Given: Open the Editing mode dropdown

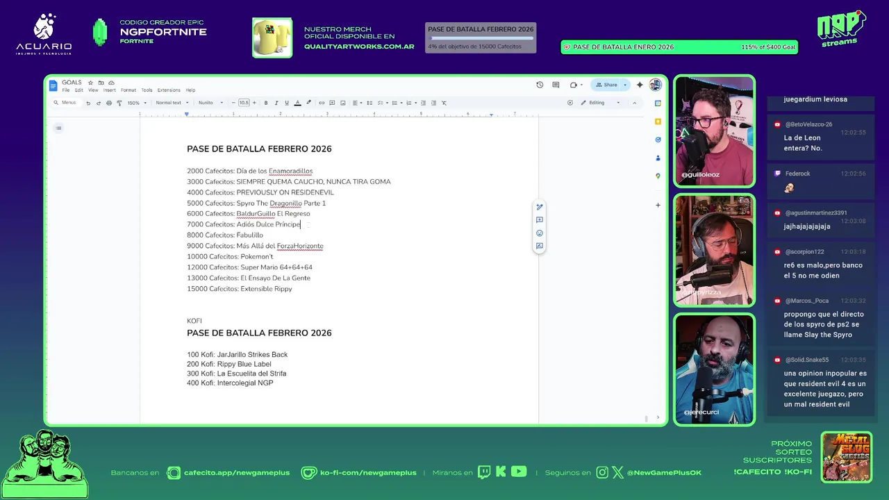Looking at the screenshot, I should tap(601, 103).
